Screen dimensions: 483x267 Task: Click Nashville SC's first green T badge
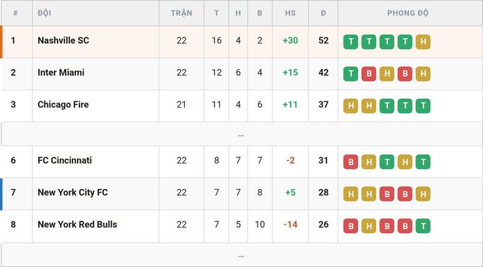tap(351, 41)
